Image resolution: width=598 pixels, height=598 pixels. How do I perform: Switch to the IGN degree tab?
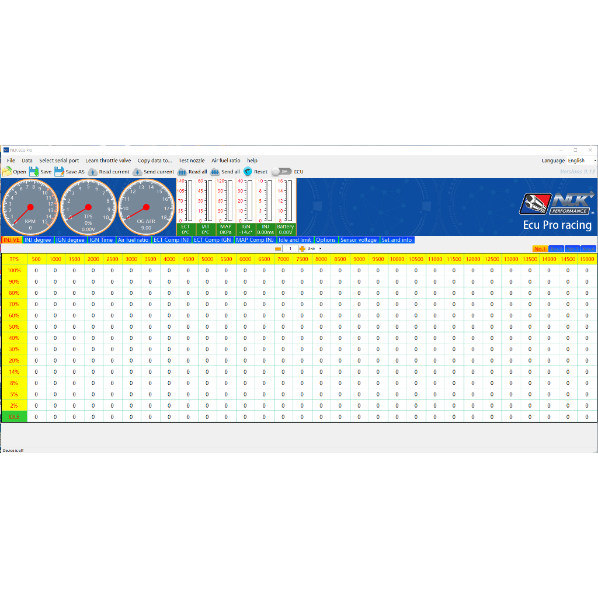pos(70,240)
